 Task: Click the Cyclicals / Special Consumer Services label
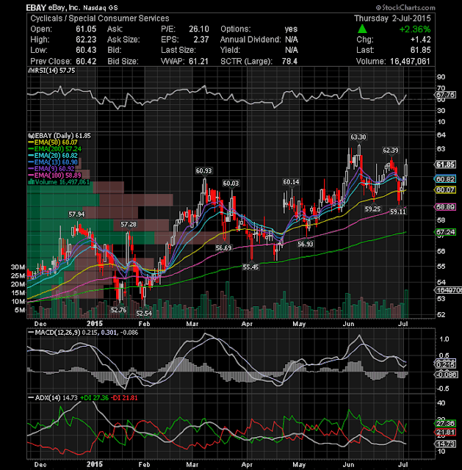(x=100, y=18)
